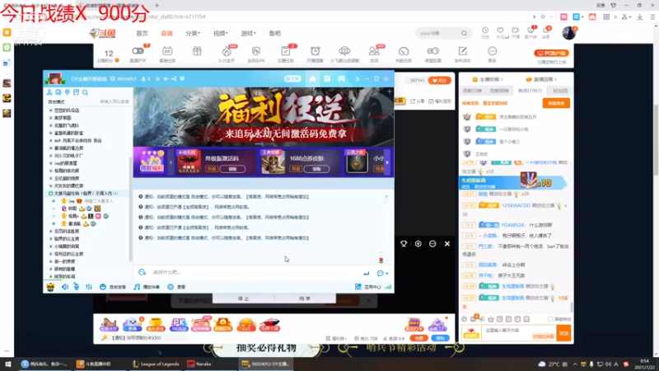The width and height of the screenshot is (659, 371).
Task: Click the 停止 button below channel window
Action: click(243, 298)
